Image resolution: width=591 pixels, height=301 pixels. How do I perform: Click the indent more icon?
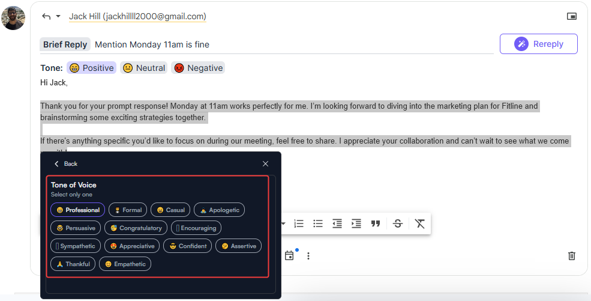tap(356, 223)
